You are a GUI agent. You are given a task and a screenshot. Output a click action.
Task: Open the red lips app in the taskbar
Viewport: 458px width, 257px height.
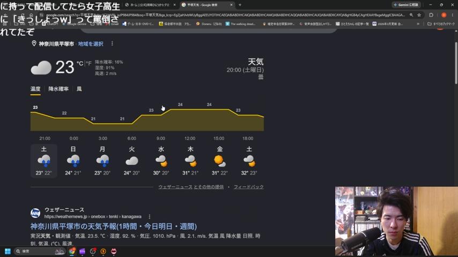pos(114,251)
